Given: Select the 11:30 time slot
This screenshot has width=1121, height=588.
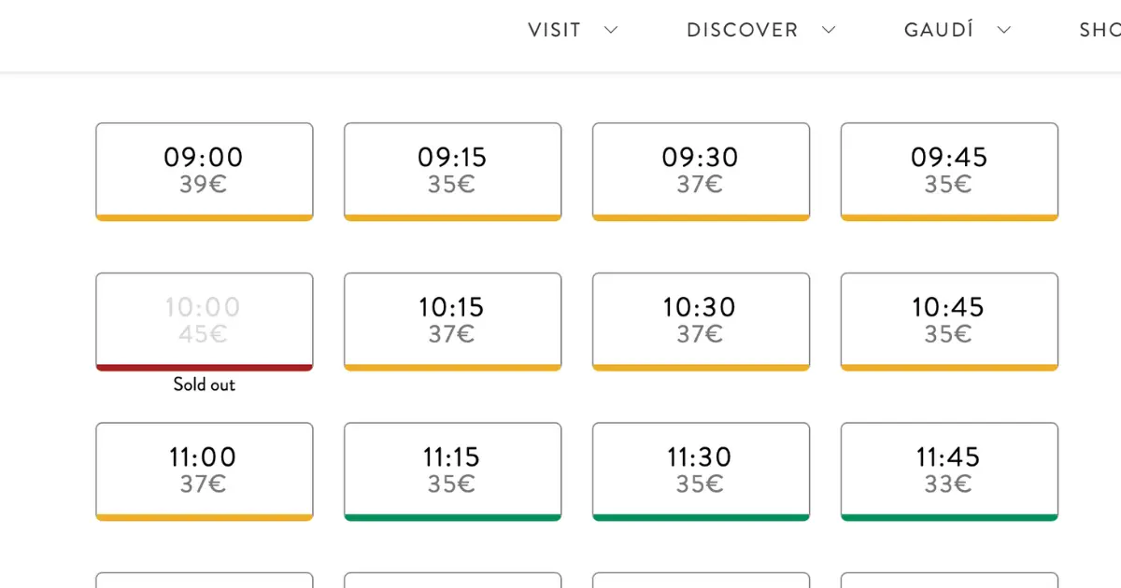Looking at the screenshot, I should pyautogui.click(x=701, y=469).
